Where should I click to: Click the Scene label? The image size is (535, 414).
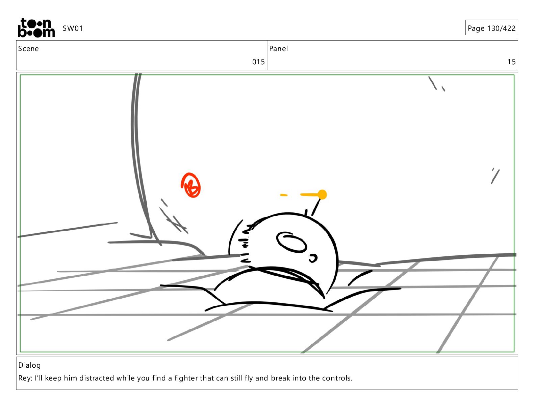tap(28, 49)
